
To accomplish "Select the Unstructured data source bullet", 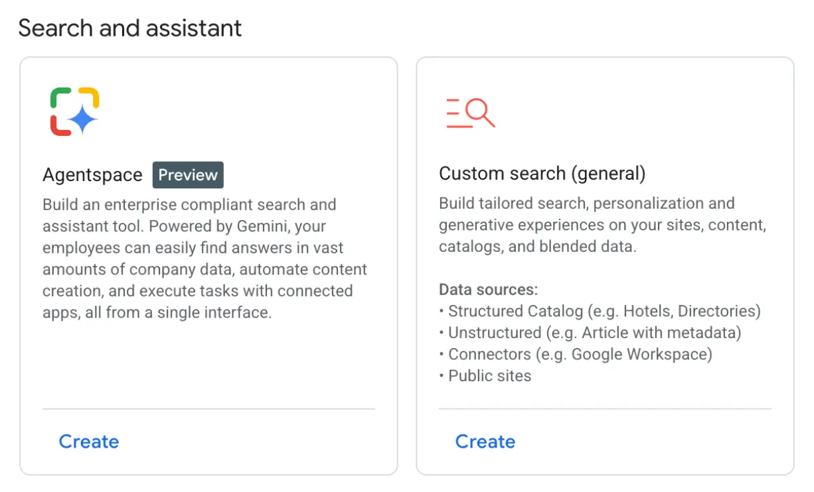I will 590,332.
